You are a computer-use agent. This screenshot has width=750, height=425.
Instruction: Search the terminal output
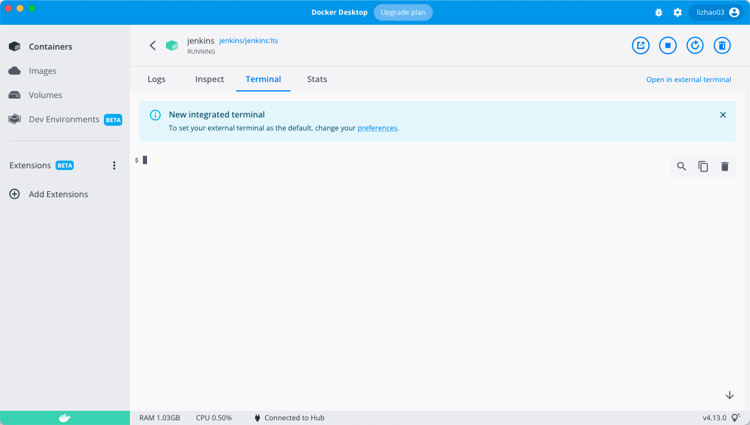(x=681, y=166)
